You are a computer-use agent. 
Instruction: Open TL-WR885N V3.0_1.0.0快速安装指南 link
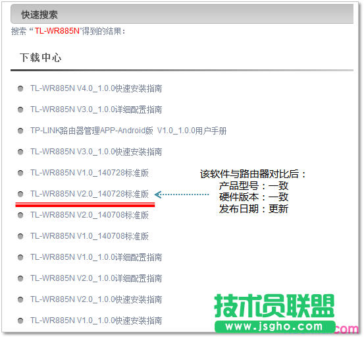(96, 152)
